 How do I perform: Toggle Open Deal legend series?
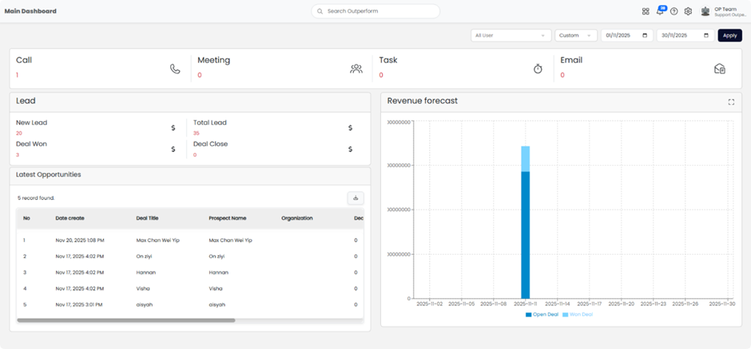tap(542, 315)
